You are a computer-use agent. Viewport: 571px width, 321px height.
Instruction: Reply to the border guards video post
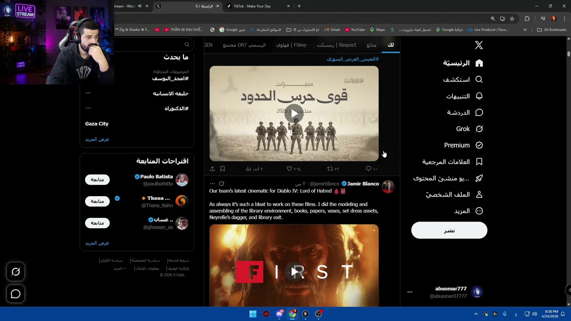click(x=371, y=169)
